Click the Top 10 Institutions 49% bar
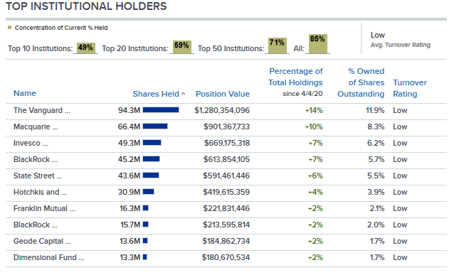The width and height of the screenshot is (469, 280). pyautogui.click(x=85, y=48)
